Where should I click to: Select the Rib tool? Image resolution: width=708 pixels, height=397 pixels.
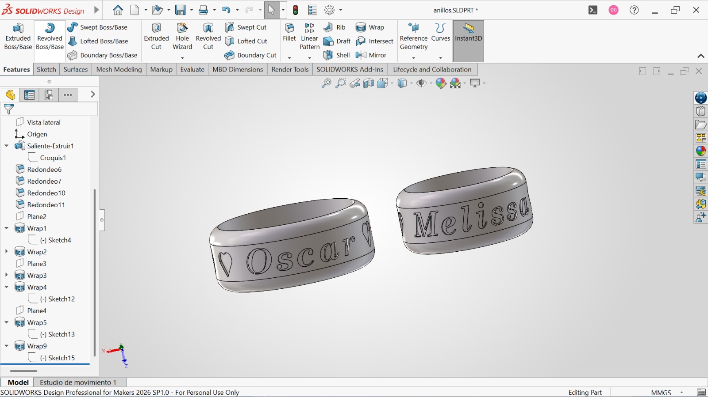(335, 27)
